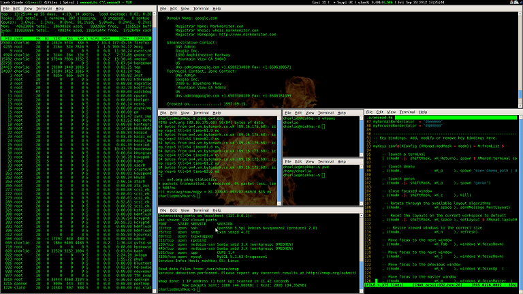This screenshot has height=294, width=523.
Task: Open Help menu in the nmap results window
Action: coord(217,211)
